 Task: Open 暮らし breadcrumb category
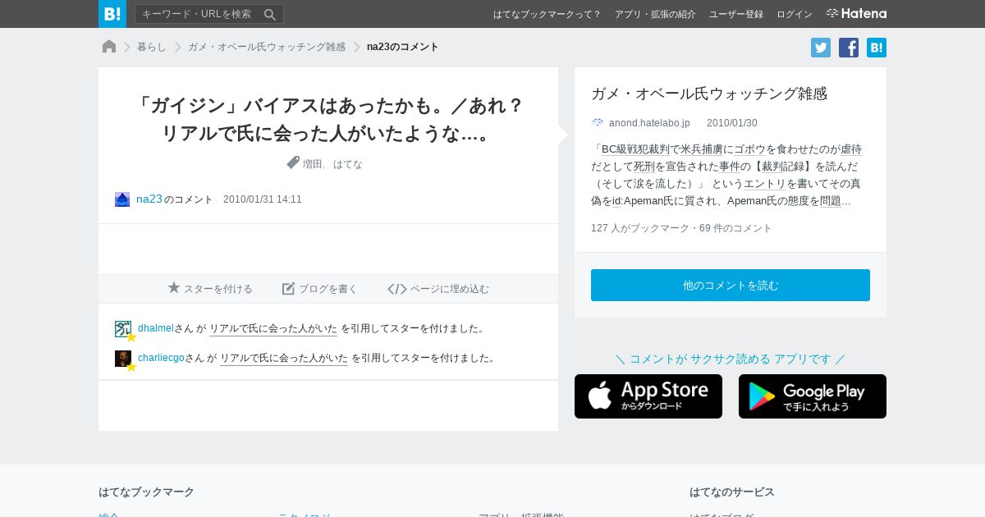pyautogui.click(x=152, y=47)
